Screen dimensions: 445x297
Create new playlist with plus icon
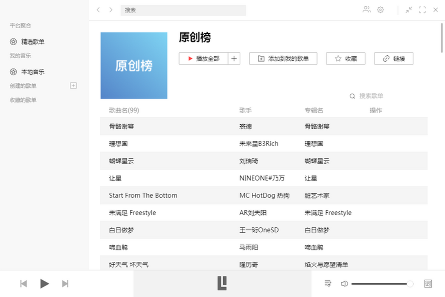tap(73, 86)
